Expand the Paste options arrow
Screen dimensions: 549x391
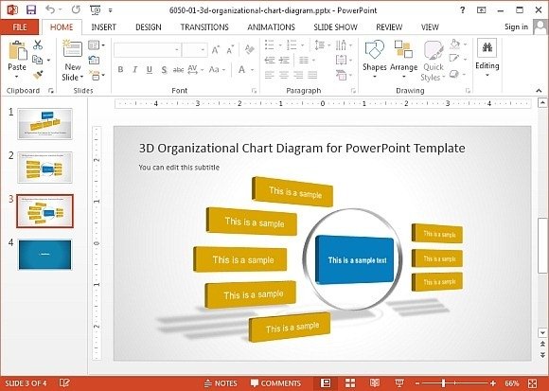click(16, 77)
